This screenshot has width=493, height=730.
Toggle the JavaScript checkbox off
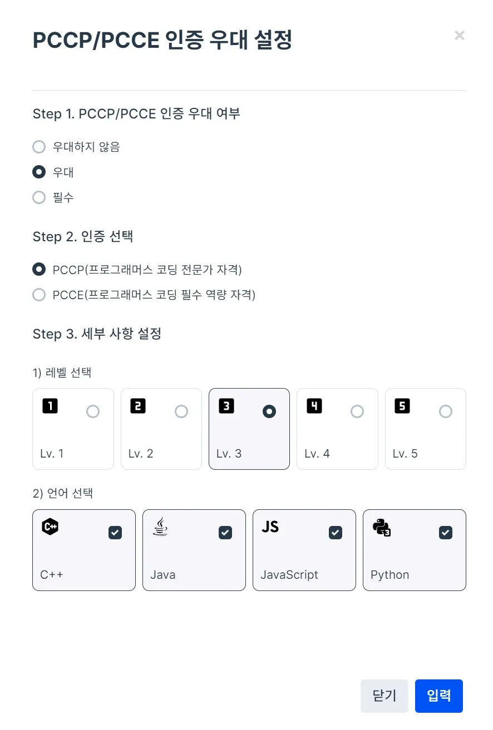[x=336, y=533]
